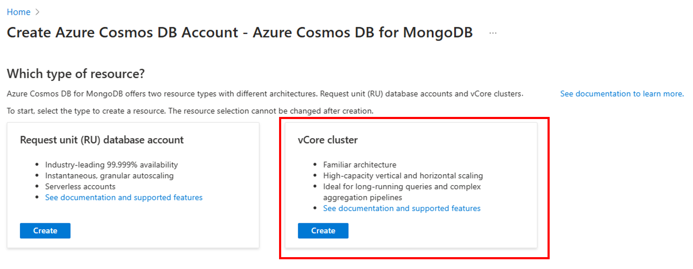Open 'See documentation to learn more' link
Image resolution: width=693 pixels, height=269 pixels.
(622, 94)
